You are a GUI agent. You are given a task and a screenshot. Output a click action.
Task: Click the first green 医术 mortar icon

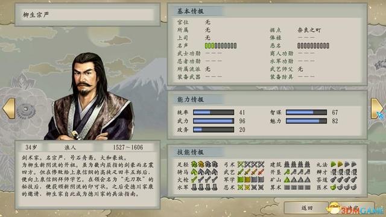[334, 187]
